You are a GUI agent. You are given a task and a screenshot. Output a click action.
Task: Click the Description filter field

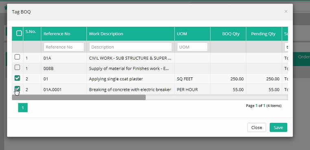click(x=131, y=47)
